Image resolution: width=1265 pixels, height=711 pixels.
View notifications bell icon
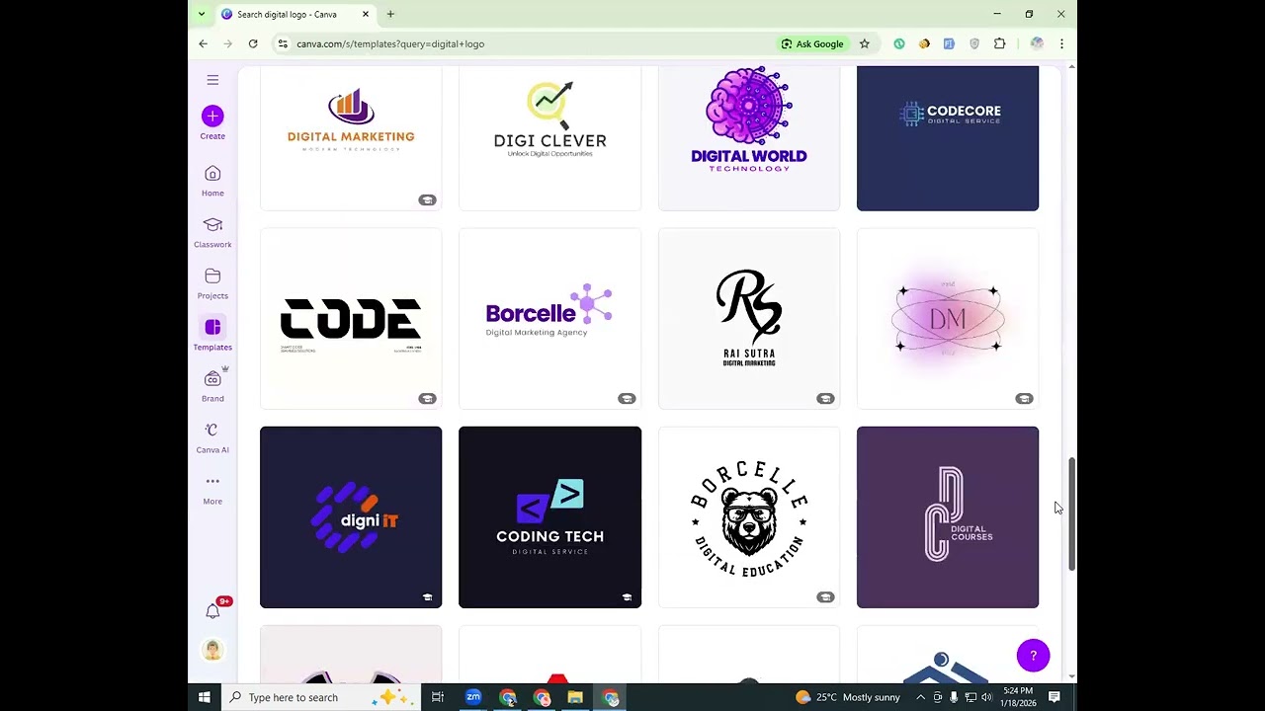212,611
